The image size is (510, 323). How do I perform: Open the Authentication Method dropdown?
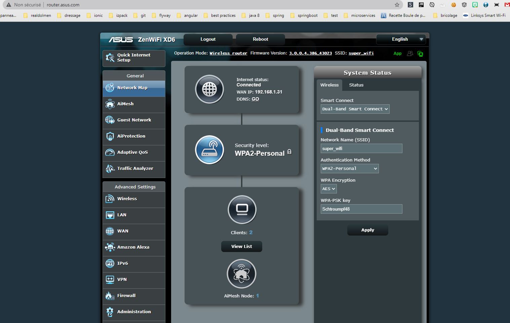pyautogui.click(x=350, y=169)
